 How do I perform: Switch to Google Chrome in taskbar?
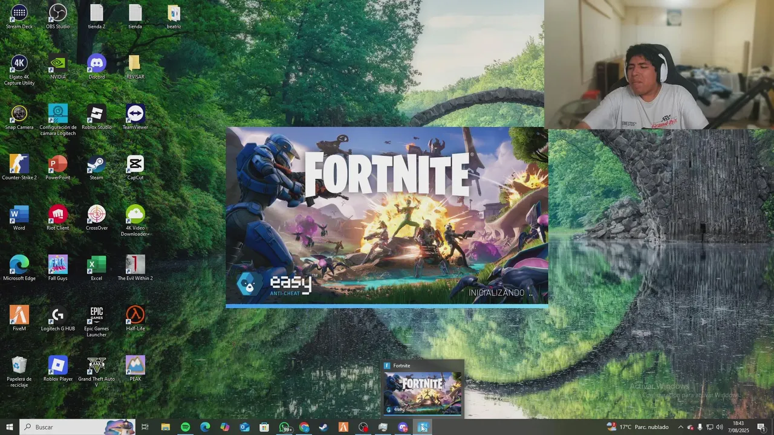[304, 427]
